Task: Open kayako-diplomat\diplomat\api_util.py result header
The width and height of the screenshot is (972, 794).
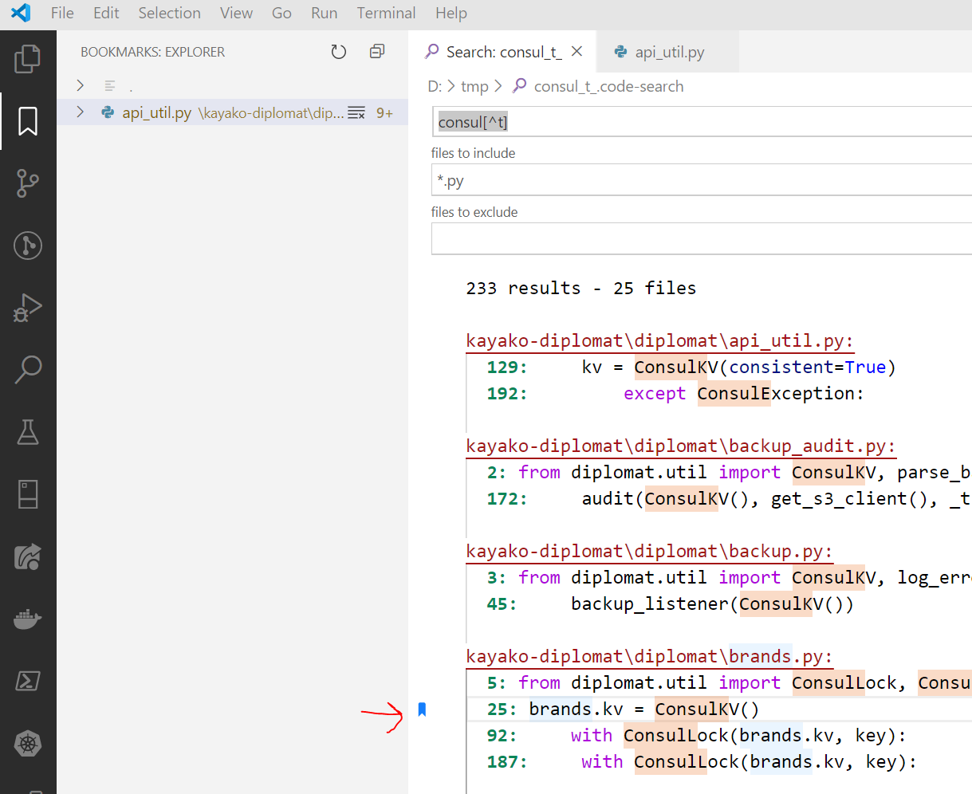Action: pos(659,340)
